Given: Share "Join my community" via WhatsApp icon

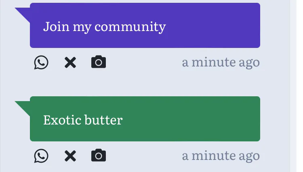Looking at the screenshot, I should pos(41,62).
